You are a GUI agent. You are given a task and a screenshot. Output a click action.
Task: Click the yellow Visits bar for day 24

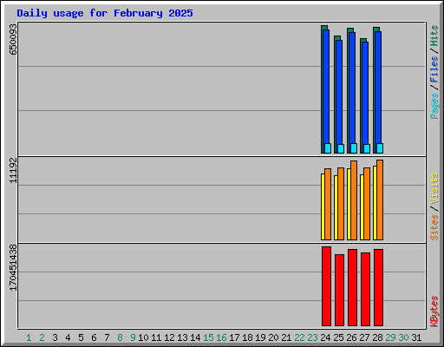tap(323, 206)
